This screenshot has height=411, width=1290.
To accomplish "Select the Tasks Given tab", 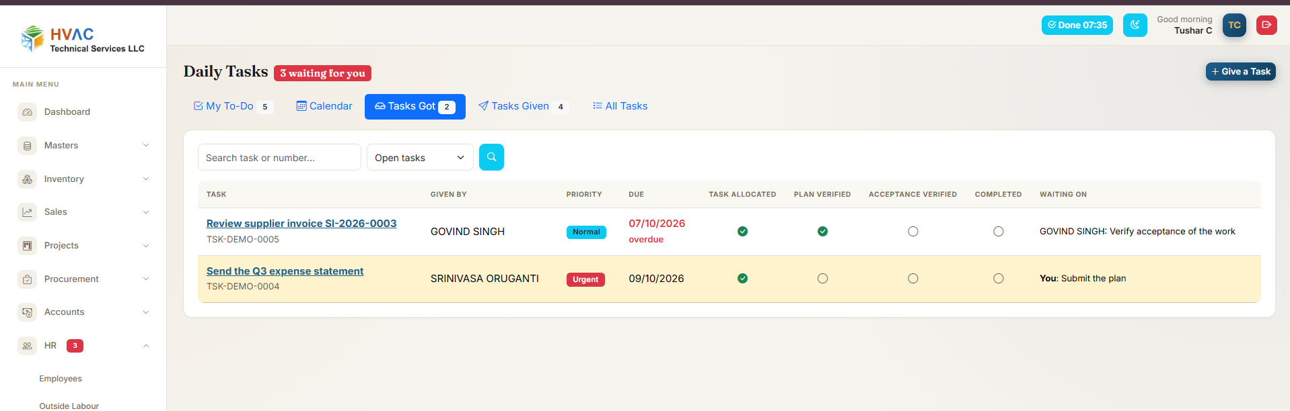I will point(524,107).
